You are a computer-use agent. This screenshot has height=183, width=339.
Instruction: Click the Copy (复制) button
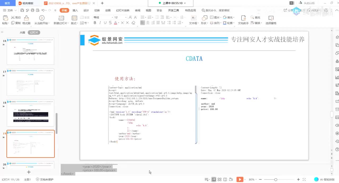[x=16, y=23]
